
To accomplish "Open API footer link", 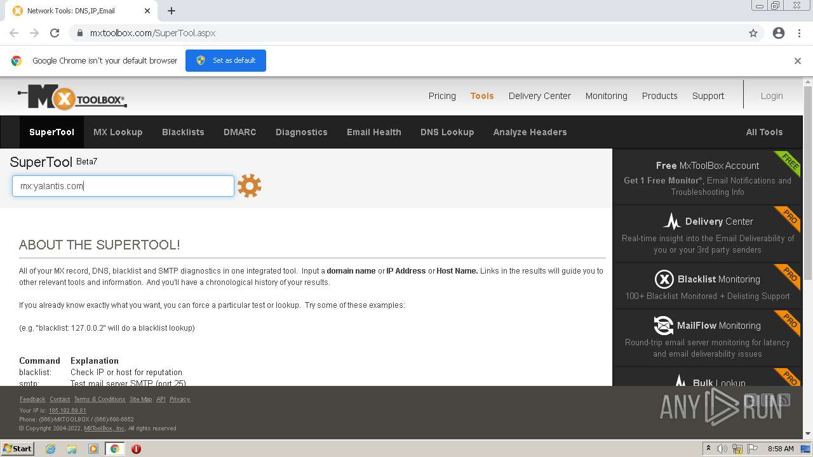I will click(x=161, y=399).
